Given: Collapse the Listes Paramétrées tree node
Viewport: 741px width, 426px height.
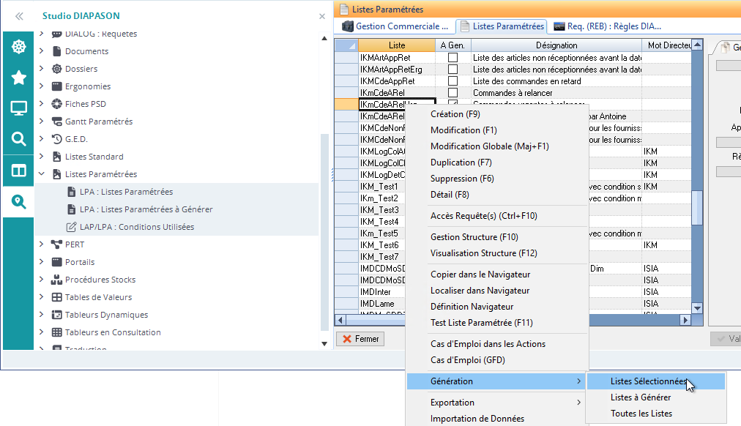Looking at the screenshot, I should coord(42,174).
